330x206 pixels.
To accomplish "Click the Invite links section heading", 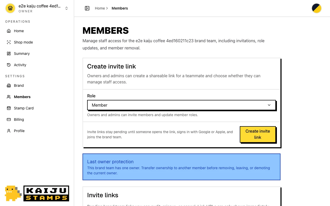I will tap(103, 195).
